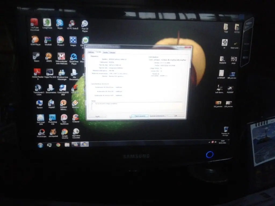Open the Picasa 3 shortcut
This screenshot has width=275, height=206.
(60, 41)
